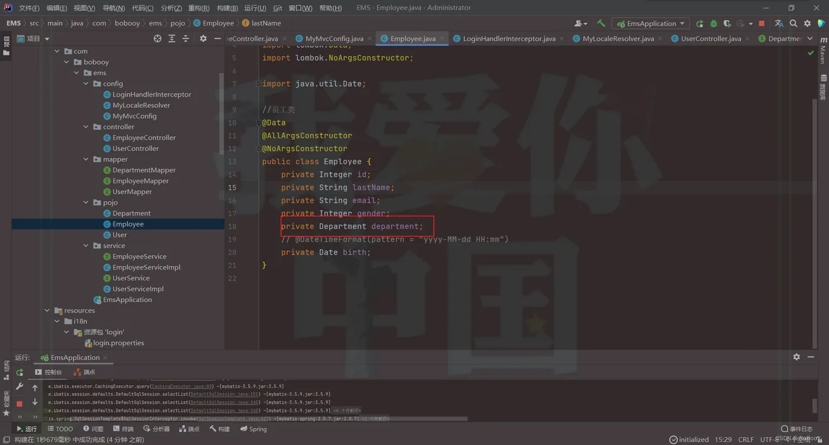The width and height of the screenshot is (829, 445).
Task: Open the TODO tool window
Action: click(60, 429)
